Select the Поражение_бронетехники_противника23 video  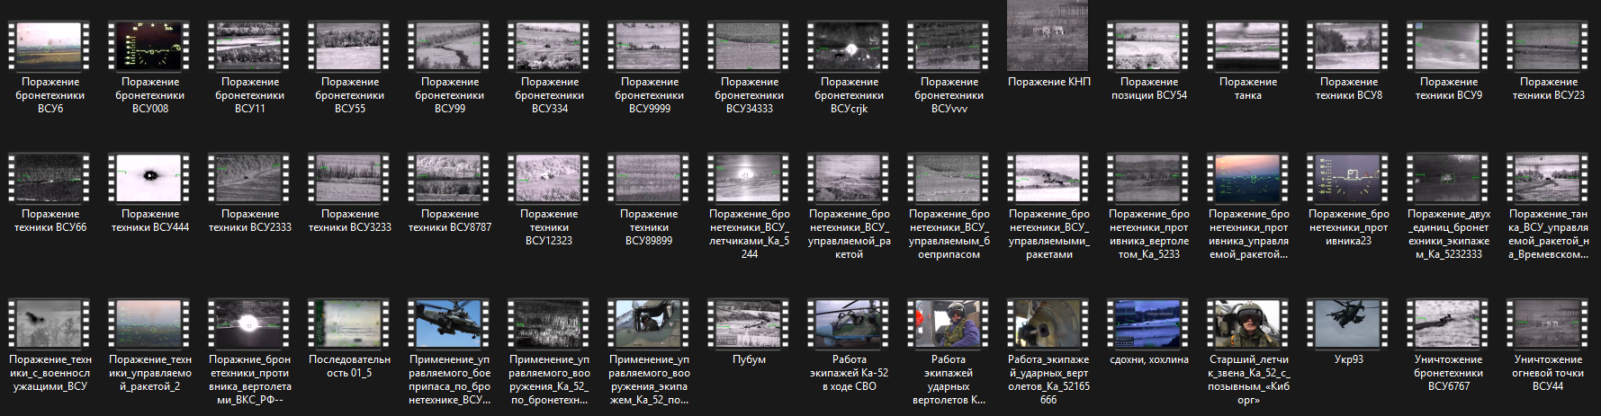click(x=1349, y=178)
